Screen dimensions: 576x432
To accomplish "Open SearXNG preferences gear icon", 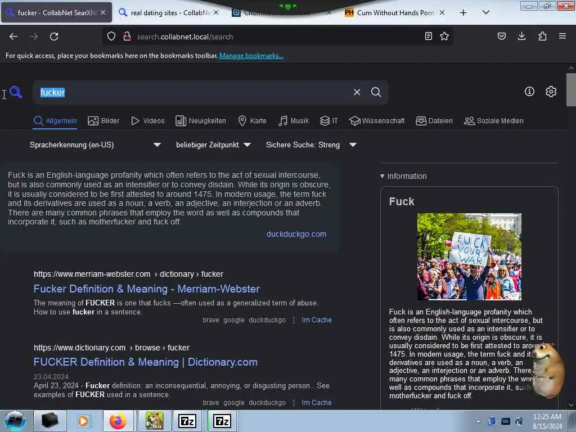I will pos(551,92).
